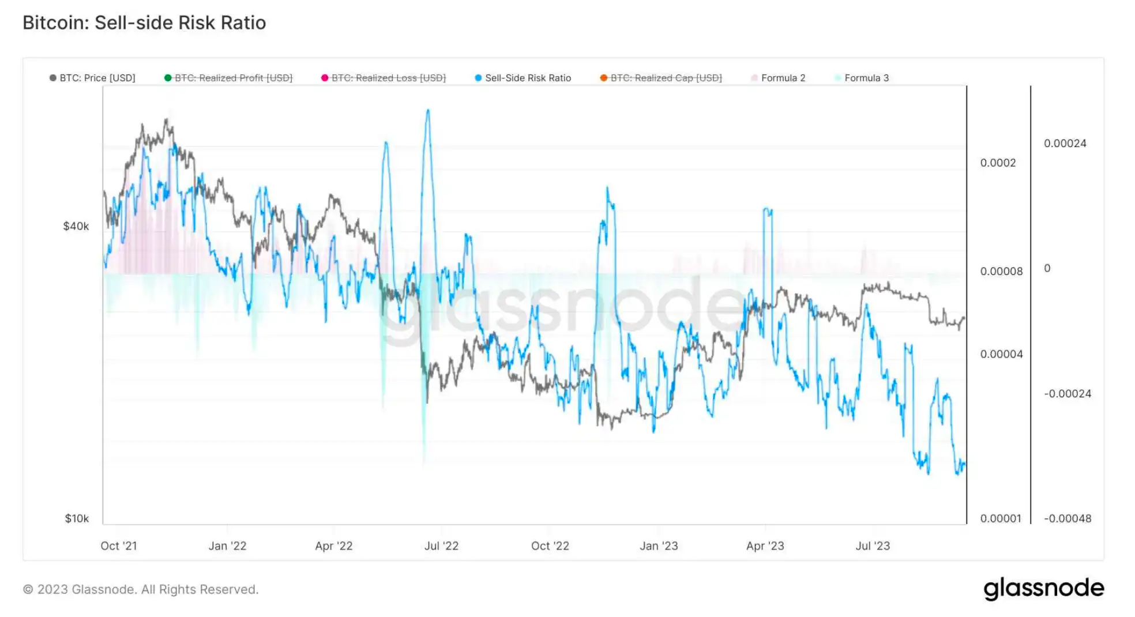
Task: Click the $10k price axis label
Action: tap(77, 518)
